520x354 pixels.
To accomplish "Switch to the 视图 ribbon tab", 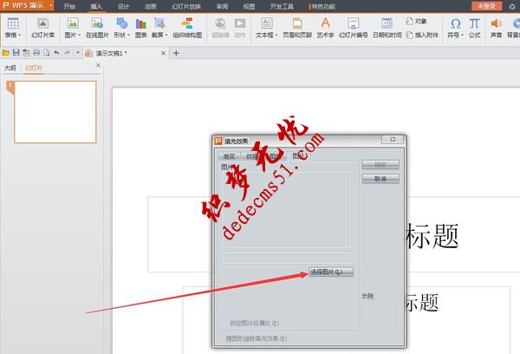I will pyautogui.click(x=249, y=6).
